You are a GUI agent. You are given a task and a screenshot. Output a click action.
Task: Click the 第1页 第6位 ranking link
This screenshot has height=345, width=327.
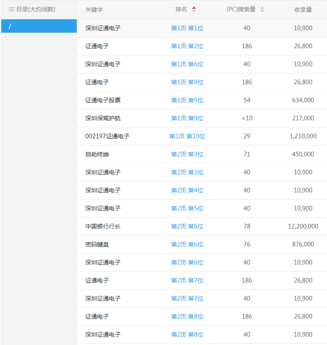point(187,64)
